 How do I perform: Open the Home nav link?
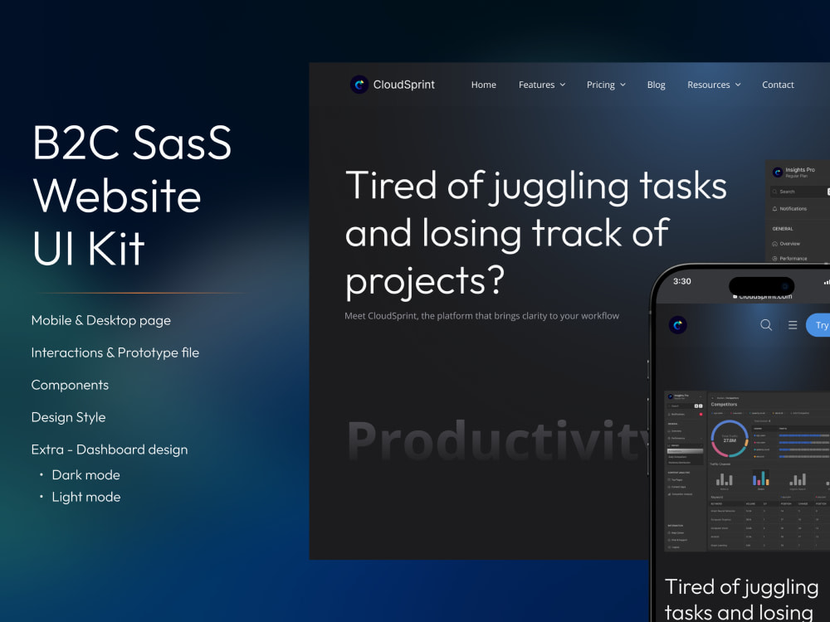(484, 85)
